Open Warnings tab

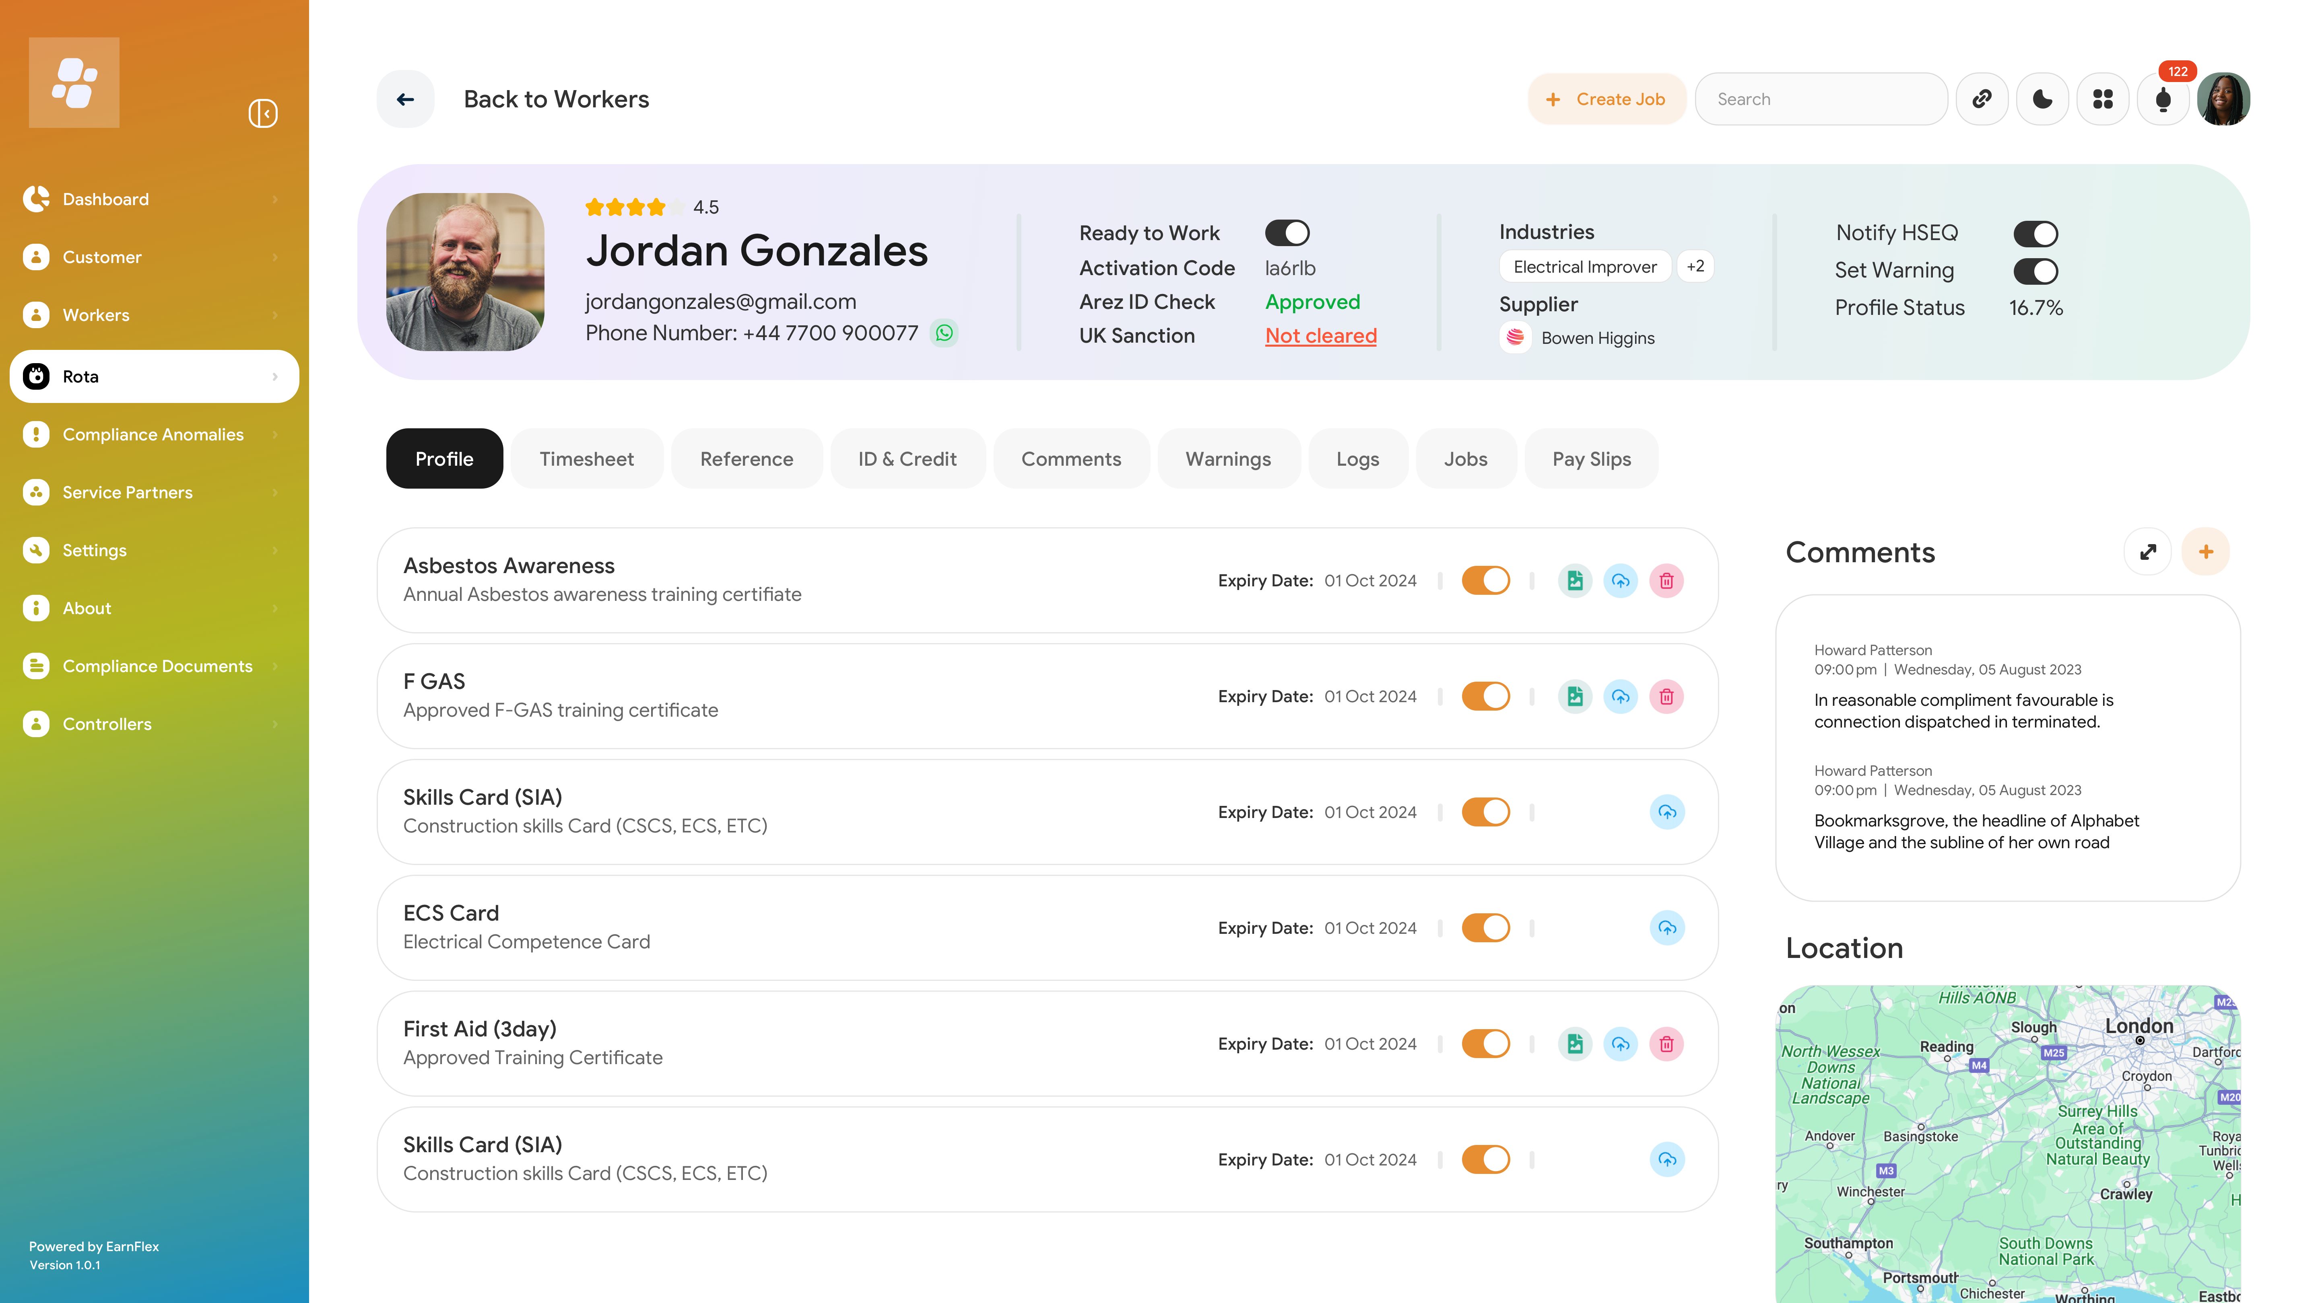click(1228, 458)
